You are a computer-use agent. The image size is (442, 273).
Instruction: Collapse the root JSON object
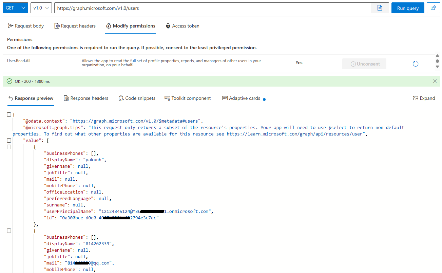click(9, 115)
